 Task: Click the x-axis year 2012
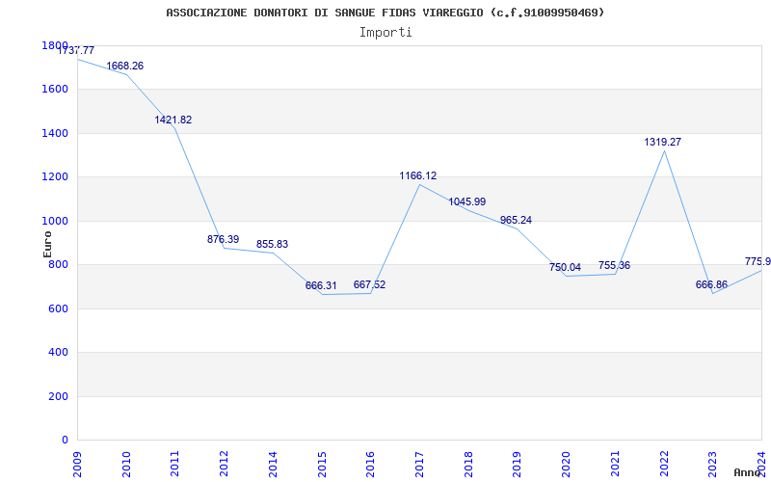tap(225, 465)
